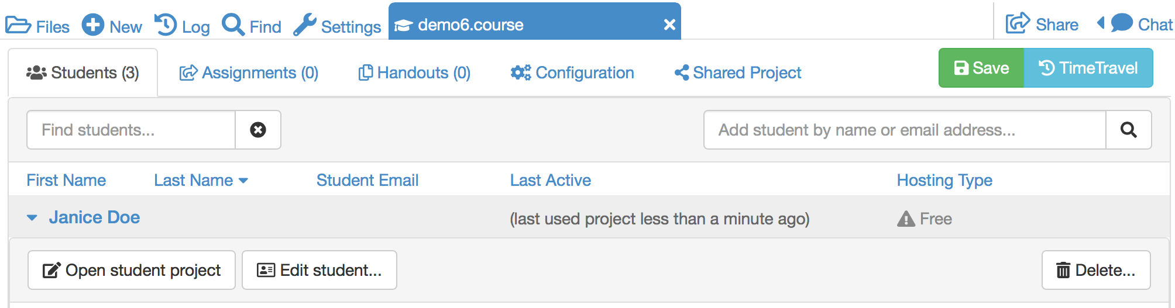This screenshot has width=1175, height=308.
Task: Open the Chat bubble icon
Action: [1122, 23]
